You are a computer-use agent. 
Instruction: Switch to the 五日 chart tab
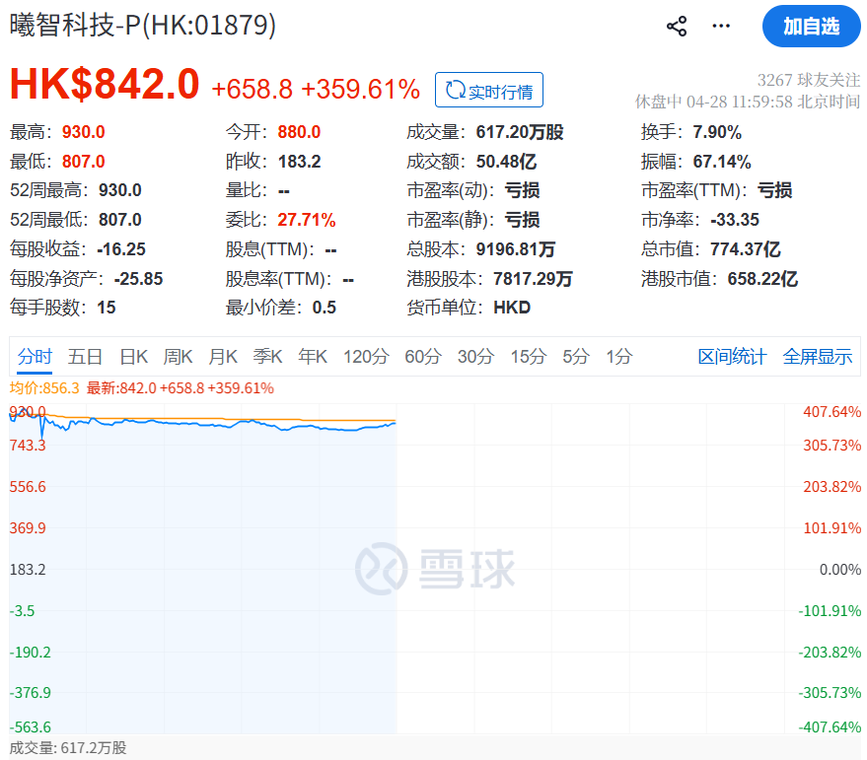(x=85, y=357)
